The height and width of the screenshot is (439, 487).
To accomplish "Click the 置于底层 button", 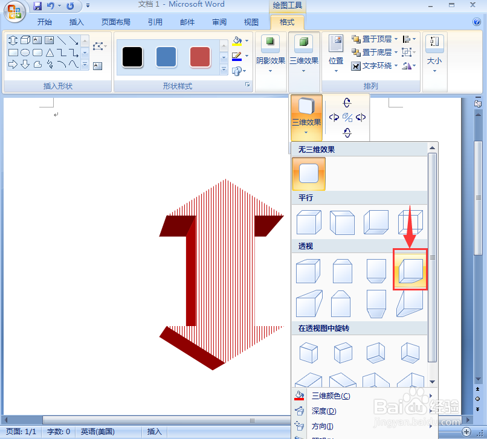I will tap(372, 52).
